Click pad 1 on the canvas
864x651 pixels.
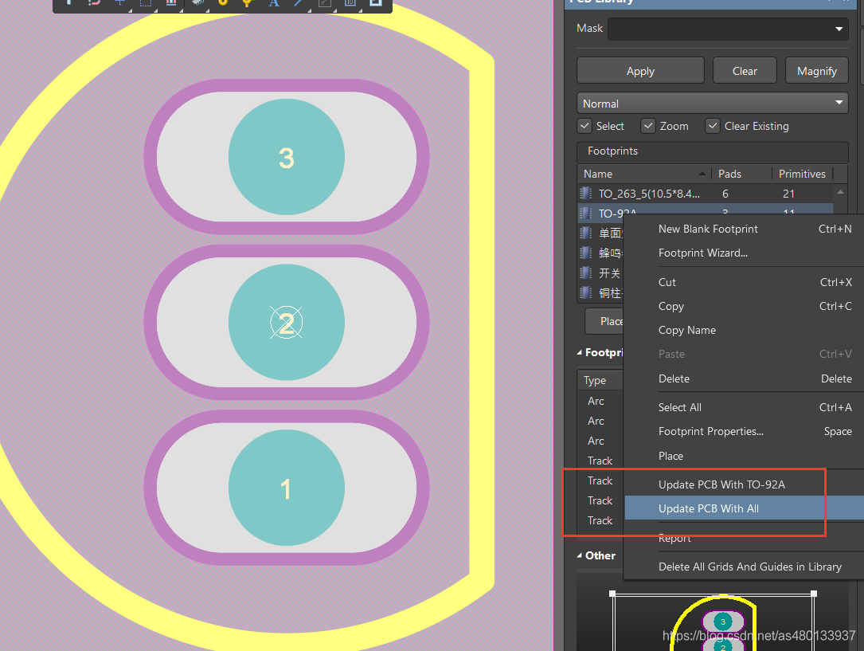click(286, 488)
